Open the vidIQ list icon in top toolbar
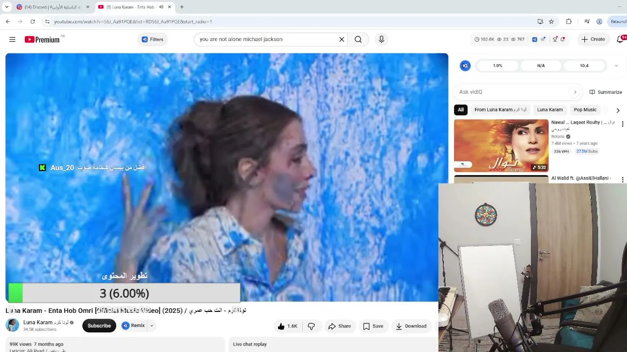 (543, 39)
